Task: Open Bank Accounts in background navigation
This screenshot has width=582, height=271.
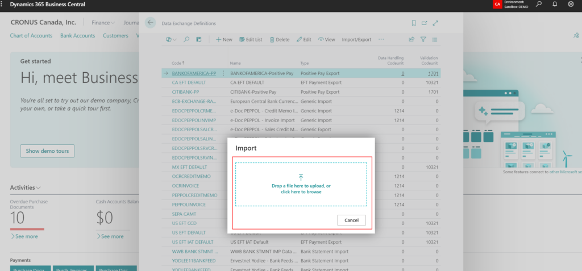Action: click(x=77, y=36)
